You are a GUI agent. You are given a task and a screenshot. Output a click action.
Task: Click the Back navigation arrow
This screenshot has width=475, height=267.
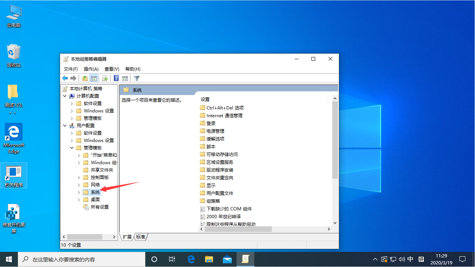(65, 78)
